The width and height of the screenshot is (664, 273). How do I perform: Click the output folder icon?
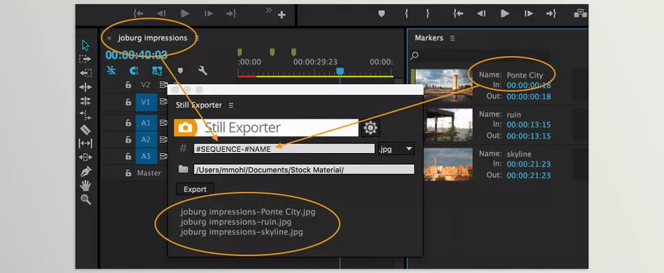(183, 169)
